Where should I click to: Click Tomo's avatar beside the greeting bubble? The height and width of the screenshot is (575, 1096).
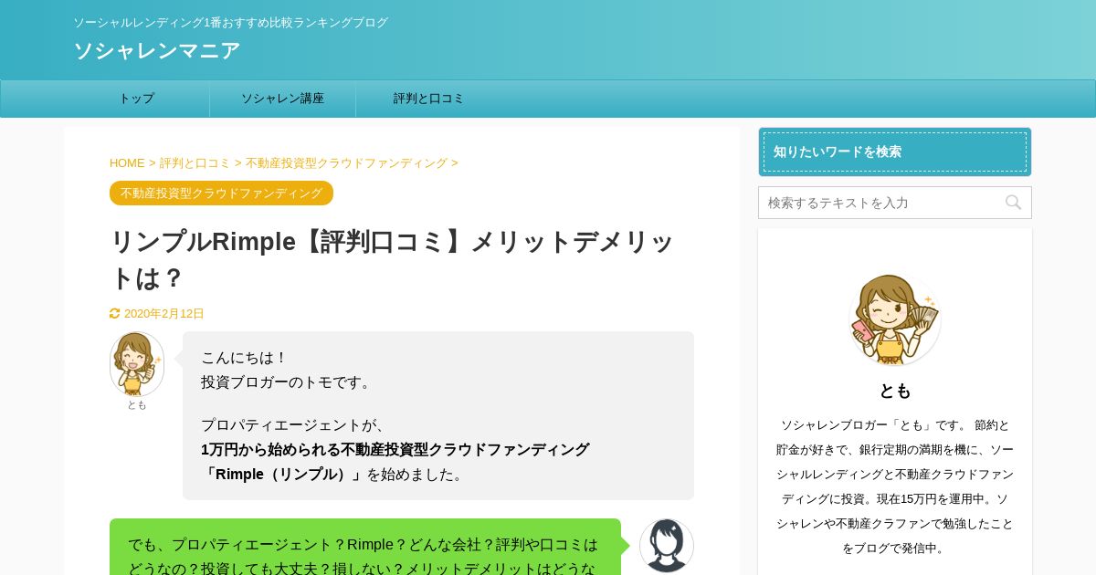coord(137,363)
